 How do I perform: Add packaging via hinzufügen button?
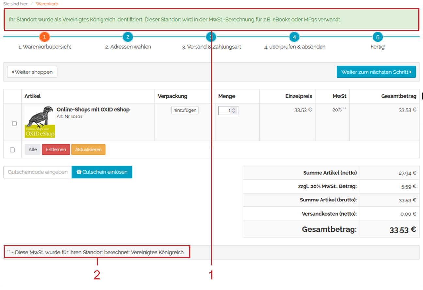click(185, 110)
